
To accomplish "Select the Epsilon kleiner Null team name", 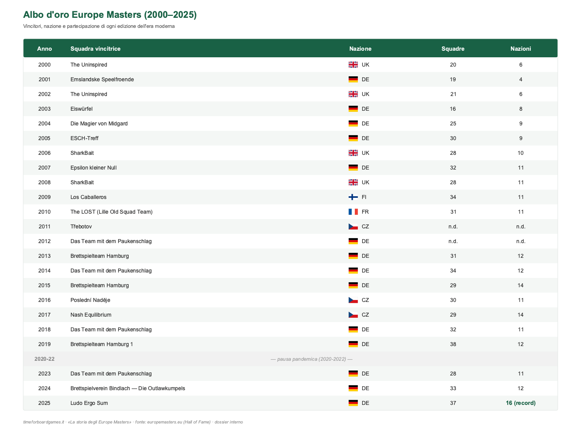I will (x=93, y=168).
